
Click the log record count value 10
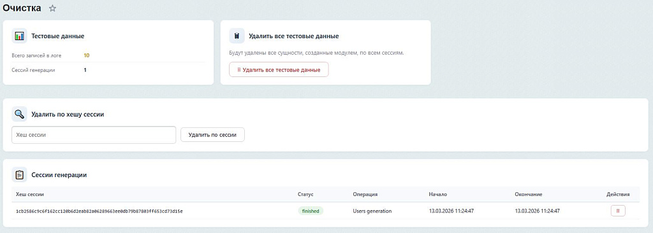pos(87,55)
